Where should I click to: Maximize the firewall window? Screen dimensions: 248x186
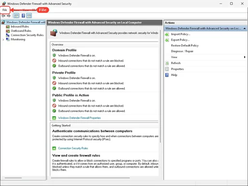(232, 3)
